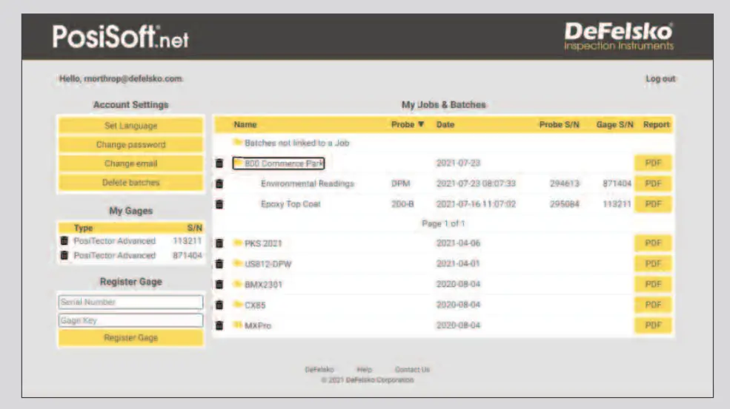This screenshot has height=409, width=730.
Task: Select the Epoxy Top Coat batch name
Action: point(291,204)
